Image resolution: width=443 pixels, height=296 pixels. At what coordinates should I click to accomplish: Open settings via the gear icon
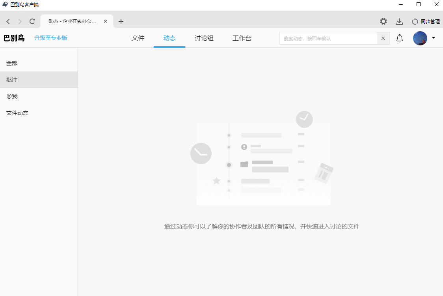pos(383,21)
